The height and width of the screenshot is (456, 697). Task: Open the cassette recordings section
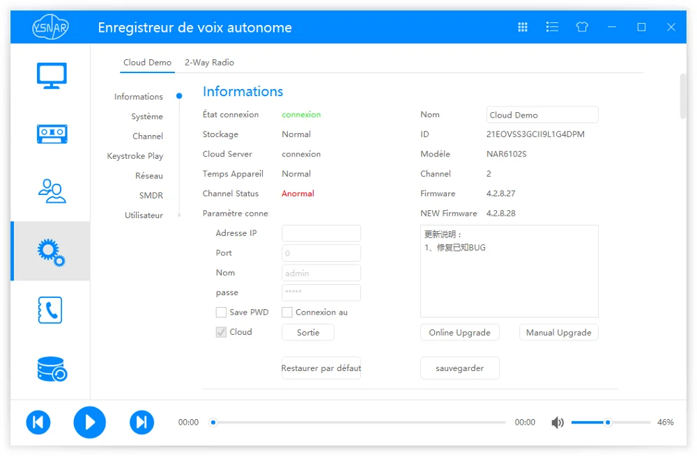pos(52,134)
